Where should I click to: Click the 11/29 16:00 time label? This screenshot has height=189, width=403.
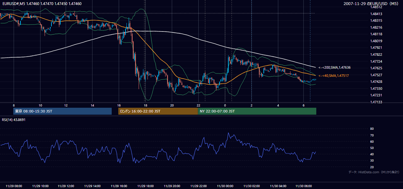point(119,186)
